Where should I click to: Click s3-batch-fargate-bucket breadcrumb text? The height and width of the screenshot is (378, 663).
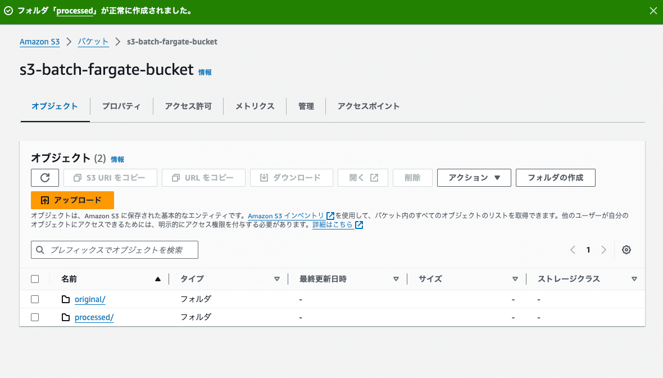(x=172, y=42)
